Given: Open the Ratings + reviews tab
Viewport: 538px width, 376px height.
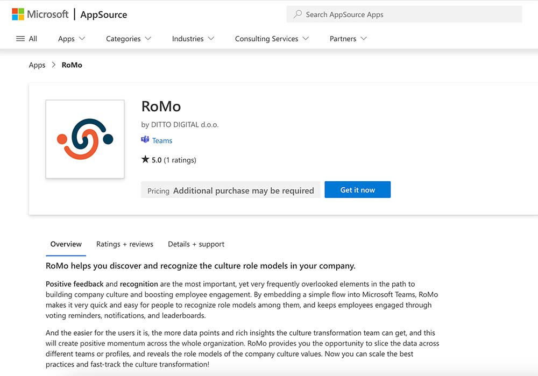Looking at the screenshot, I should coord(125,244).
